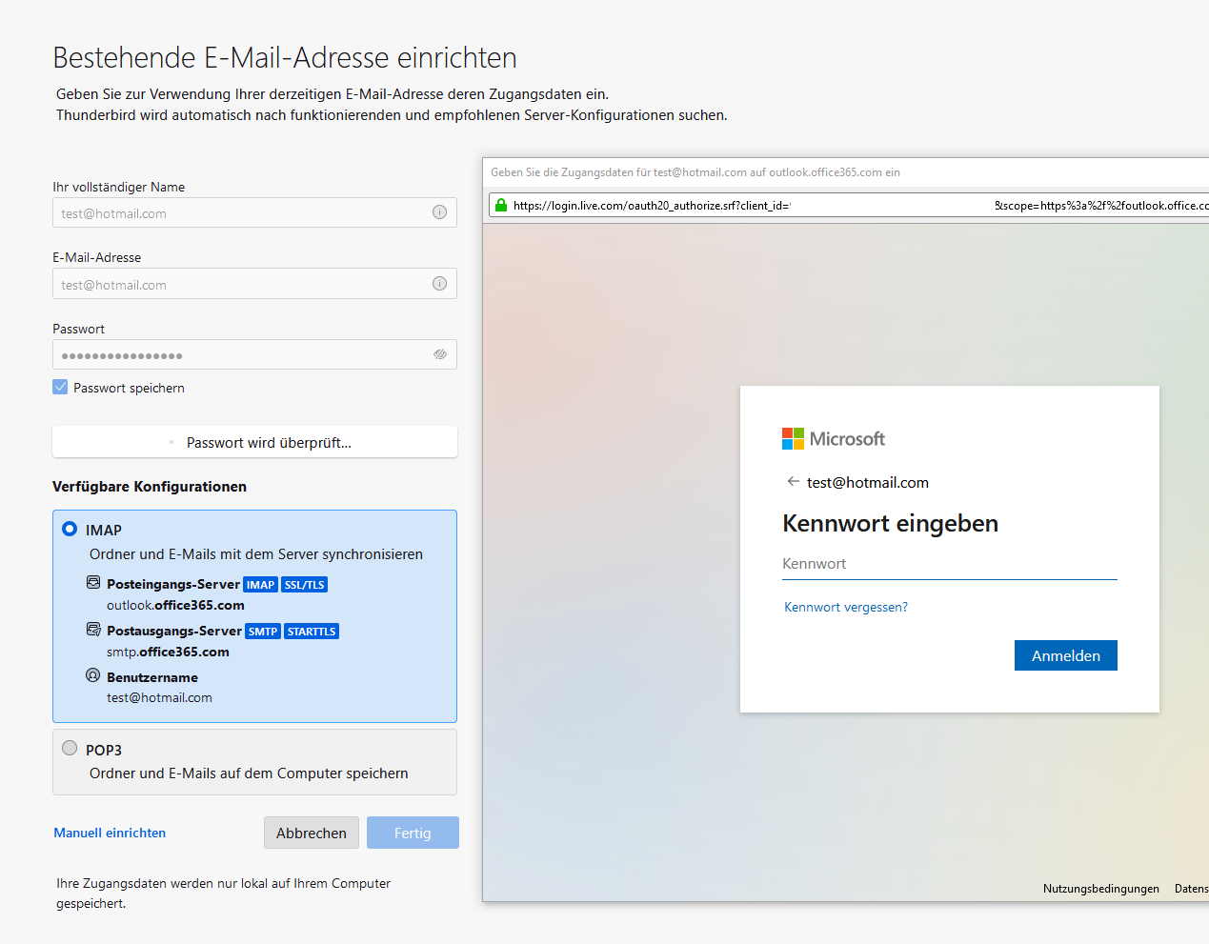Click the Fertig button
Viewport: 1209px width, 944px height.
point(413,833)
